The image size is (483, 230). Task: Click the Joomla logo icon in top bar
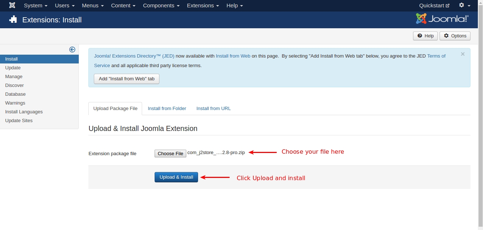(x=12, y=6)
